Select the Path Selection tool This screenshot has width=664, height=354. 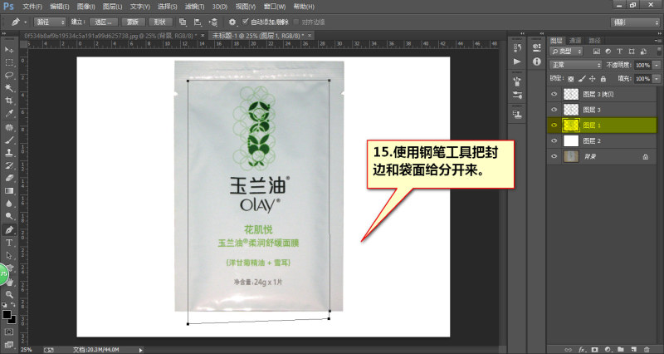9,256
